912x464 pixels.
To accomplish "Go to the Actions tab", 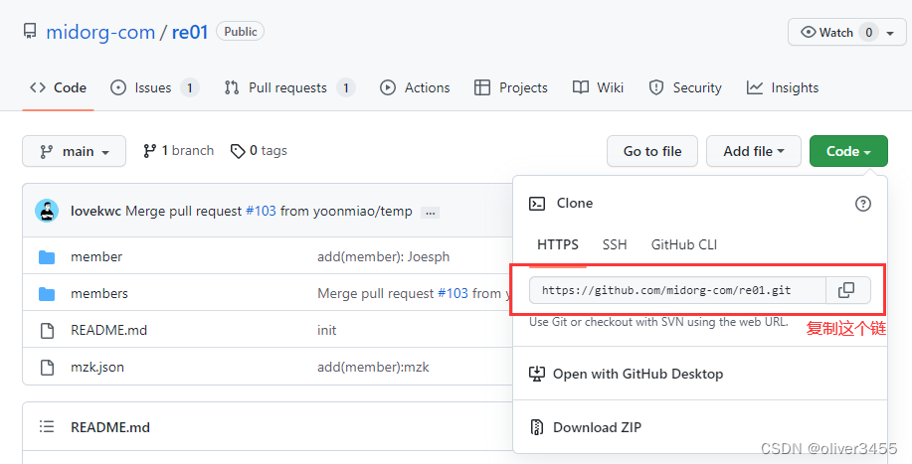I will [415, 87].
